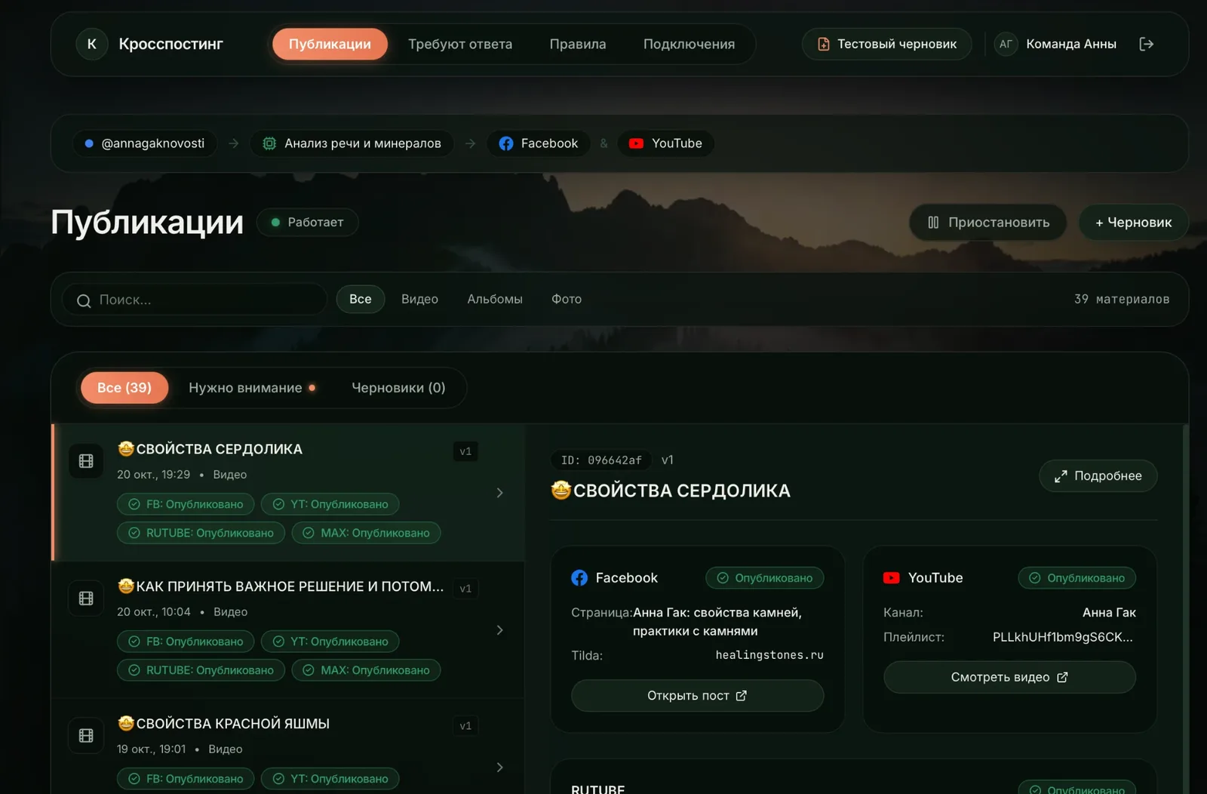Click the v1 badge on СВОЙСТВА СЕРДОЛИКА row
Image resolution: width=1207 pixels, height=794 pixels.
pyautogui.click(x=465, y=451)
